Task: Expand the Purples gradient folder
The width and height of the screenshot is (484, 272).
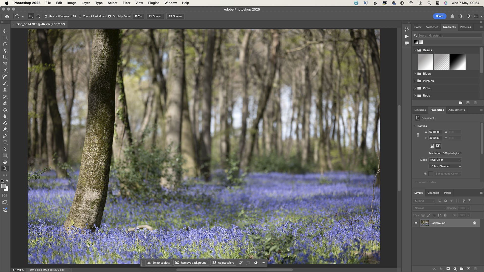Action: (x=415, y=81)
